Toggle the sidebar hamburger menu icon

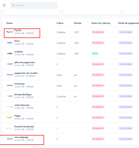[x=5, y=5]
